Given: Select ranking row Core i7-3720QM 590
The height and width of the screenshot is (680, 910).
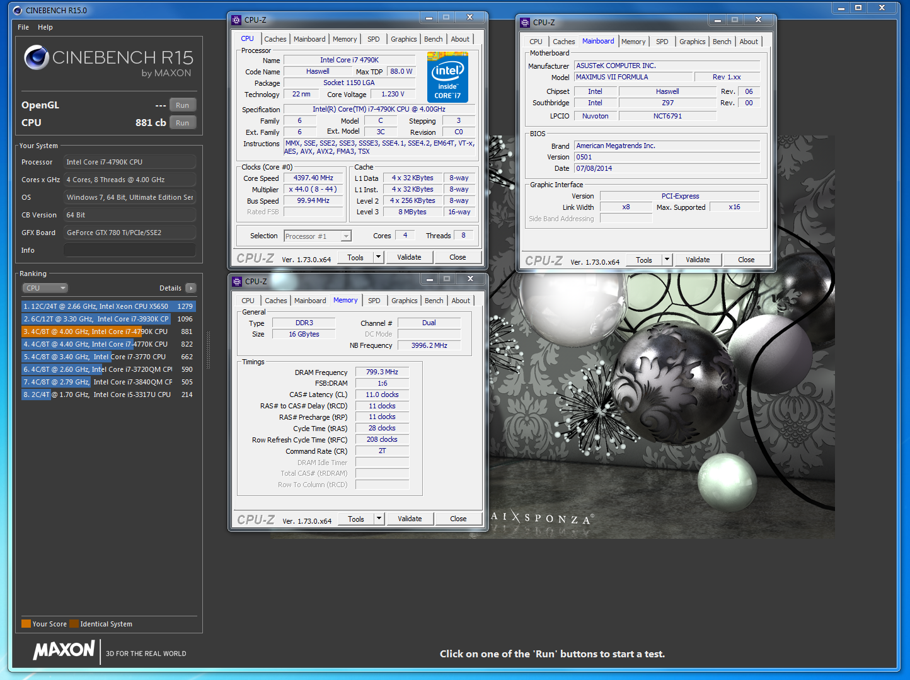Looking at the screenshot, I should click(108, 369).
